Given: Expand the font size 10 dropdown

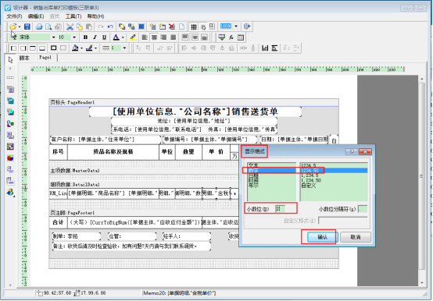Looking at the screenshot, I should point(74,37).
